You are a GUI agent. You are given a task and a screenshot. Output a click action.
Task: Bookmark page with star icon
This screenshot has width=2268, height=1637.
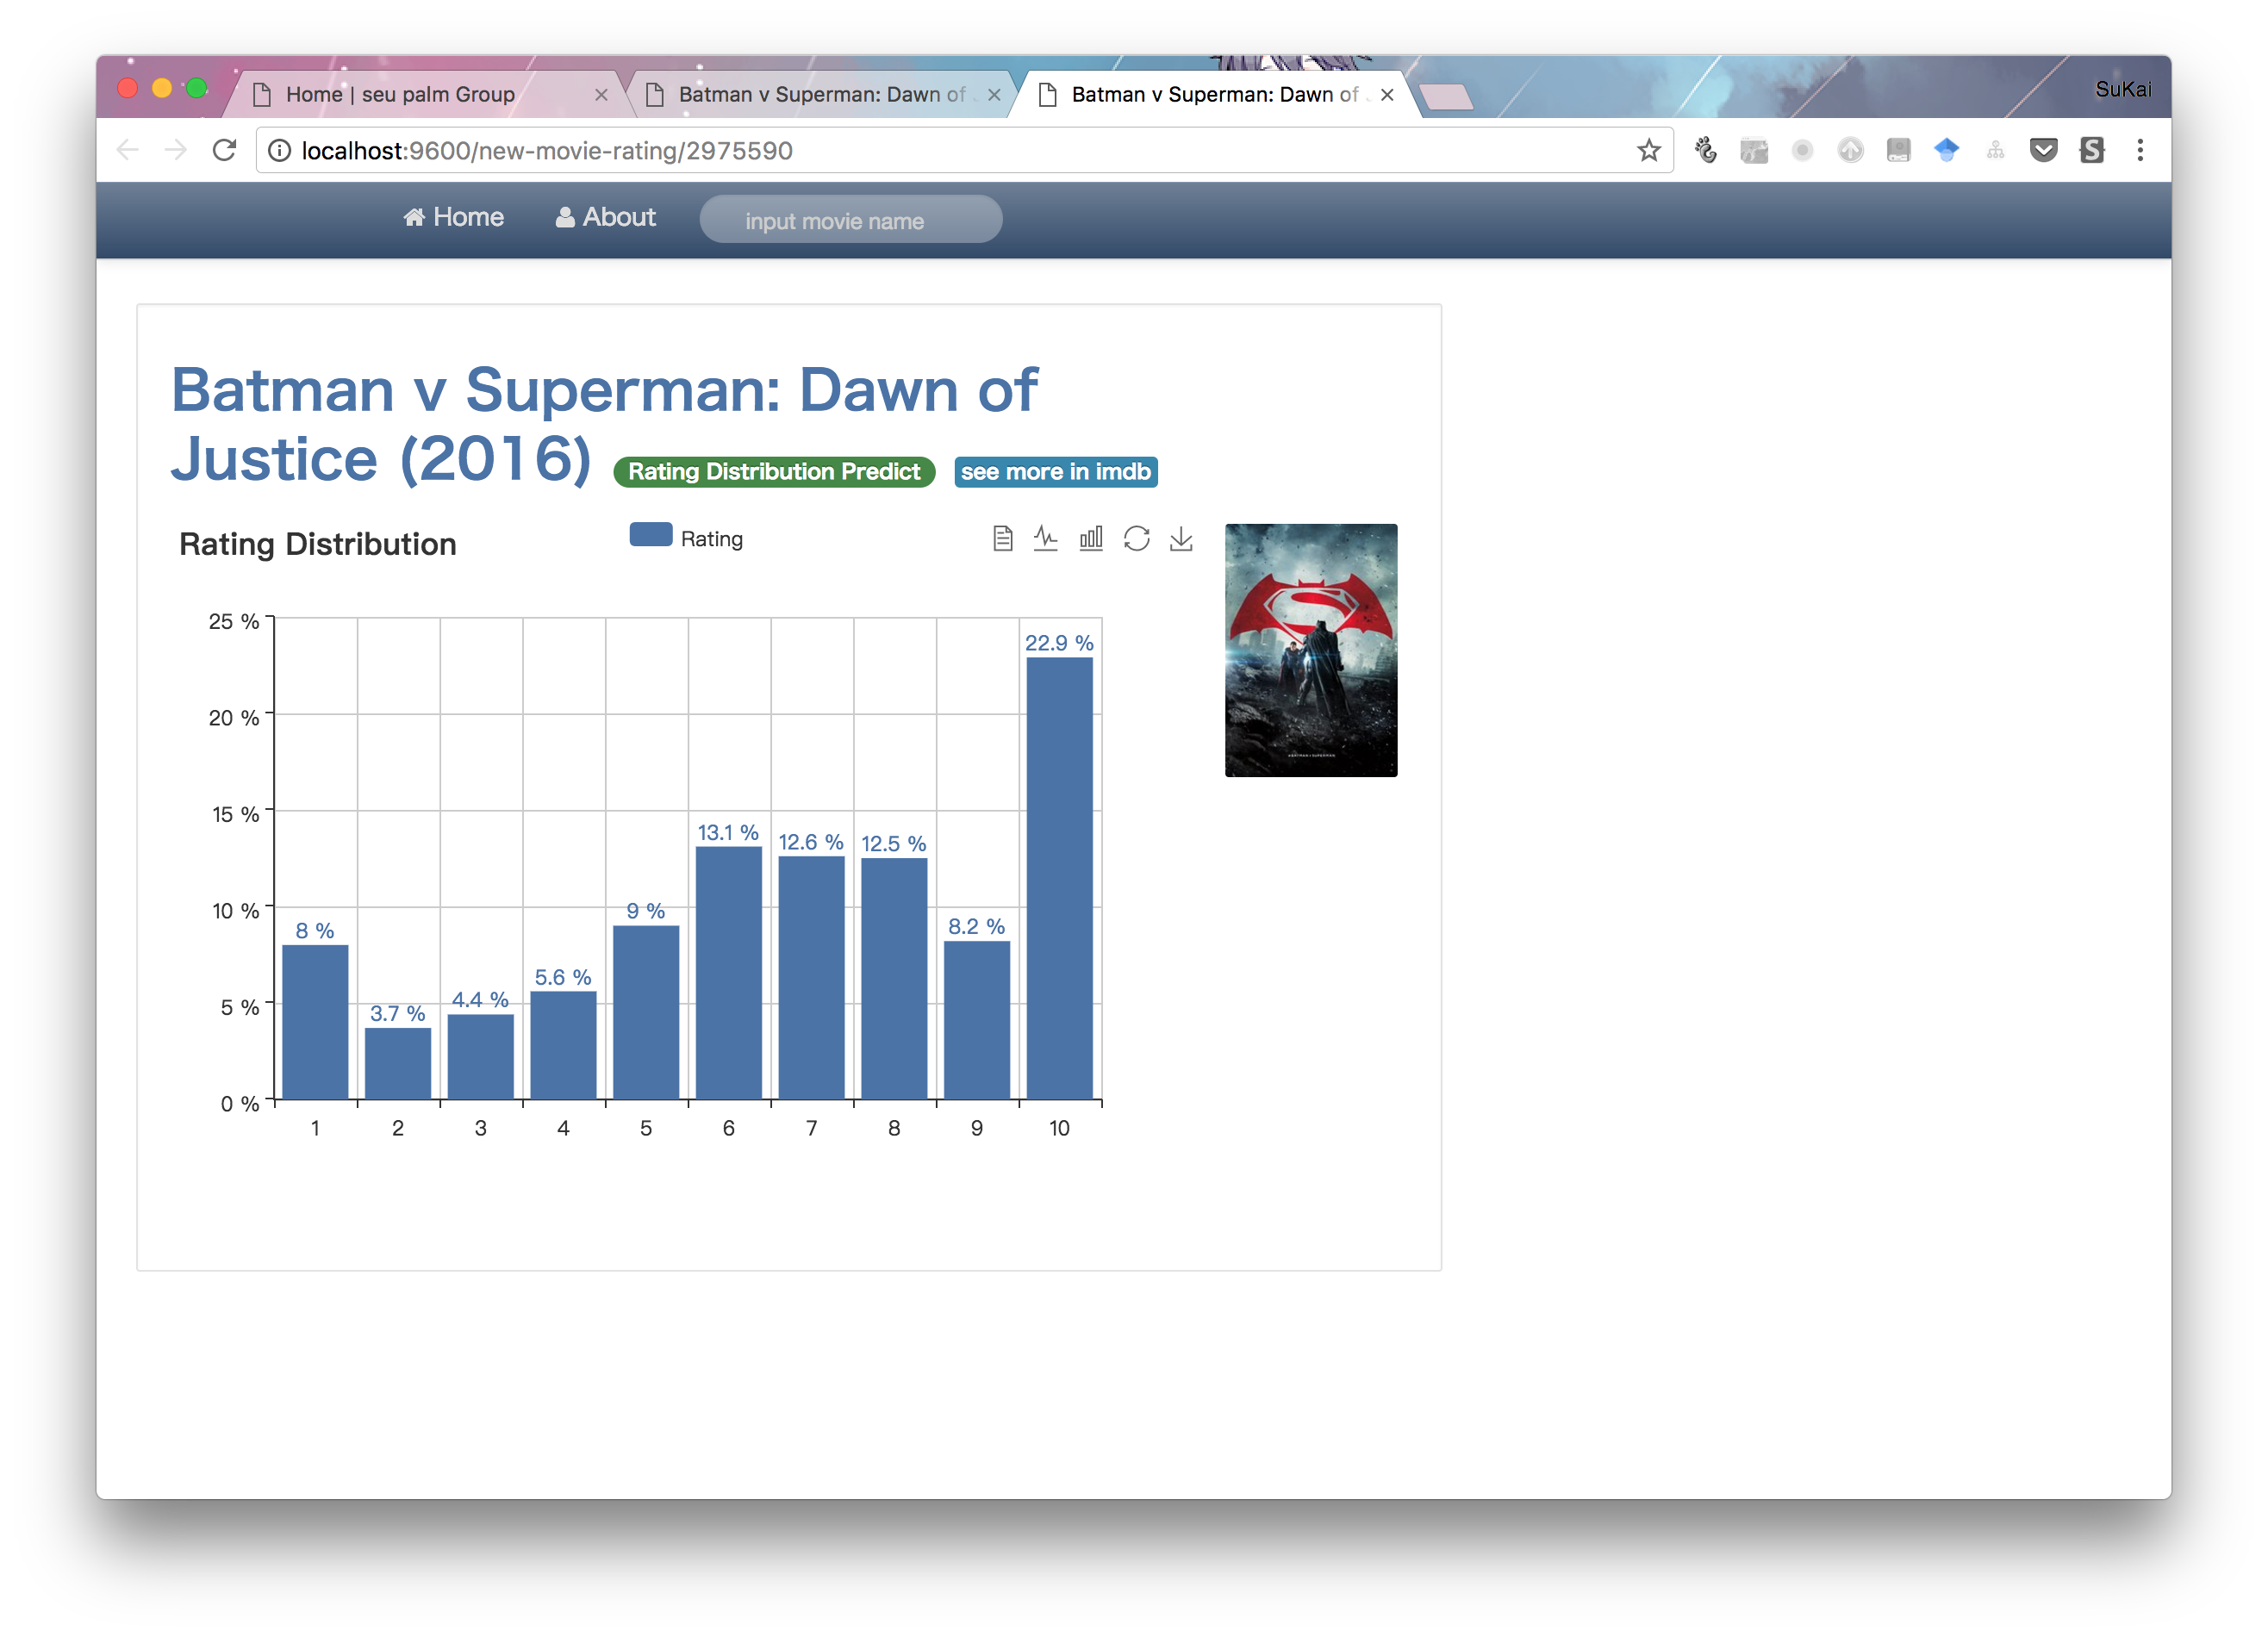(1648, 151)
